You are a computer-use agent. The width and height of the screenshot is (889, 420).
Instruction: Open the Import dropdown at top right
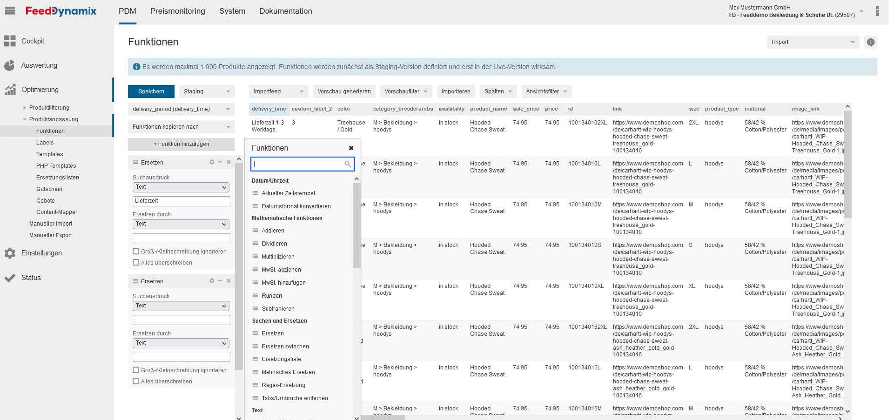pyautogui.click(x=813, y=42)
